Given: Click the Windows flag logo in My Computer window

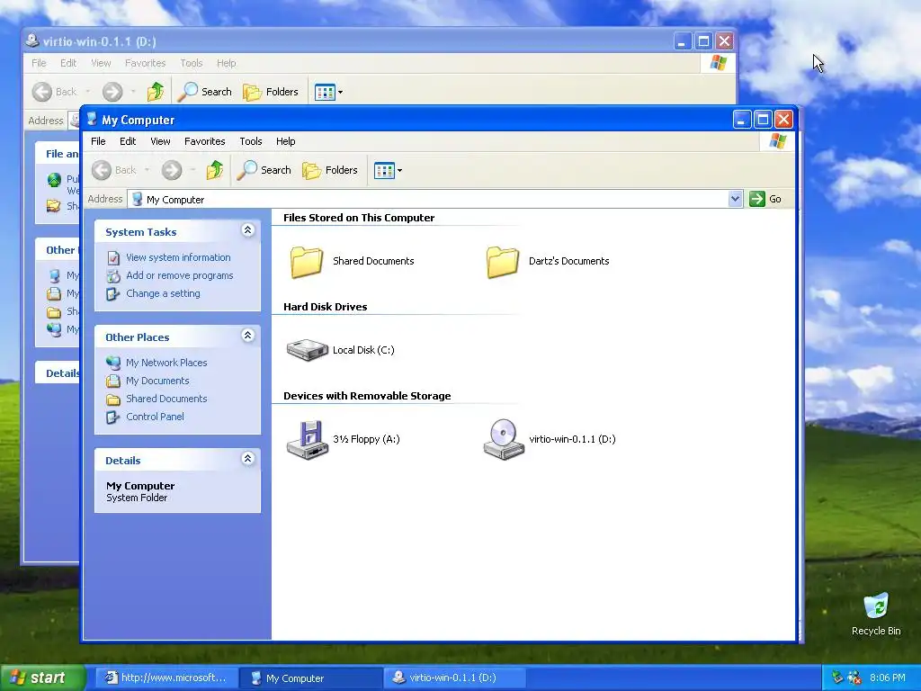Looking at the screenshot, I should coord(778,141).
